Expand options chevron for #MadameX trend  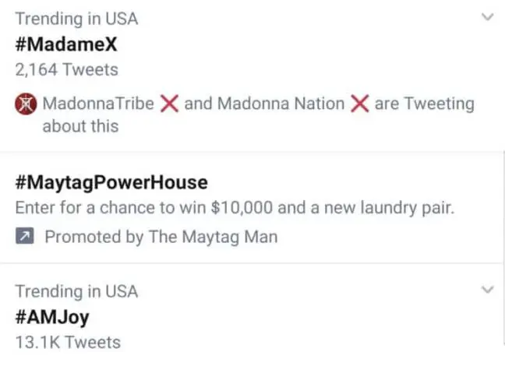pos(488,16)
